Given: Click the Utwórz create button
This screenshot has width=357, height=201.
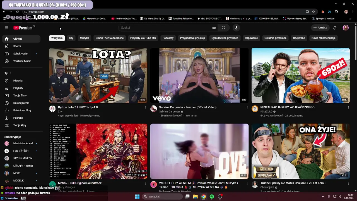Looking at the screenshot, I should coord(320,28).
